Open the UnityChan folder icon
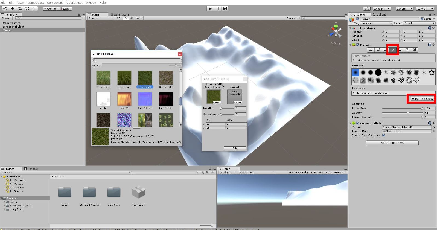 [x=114, y=193]
